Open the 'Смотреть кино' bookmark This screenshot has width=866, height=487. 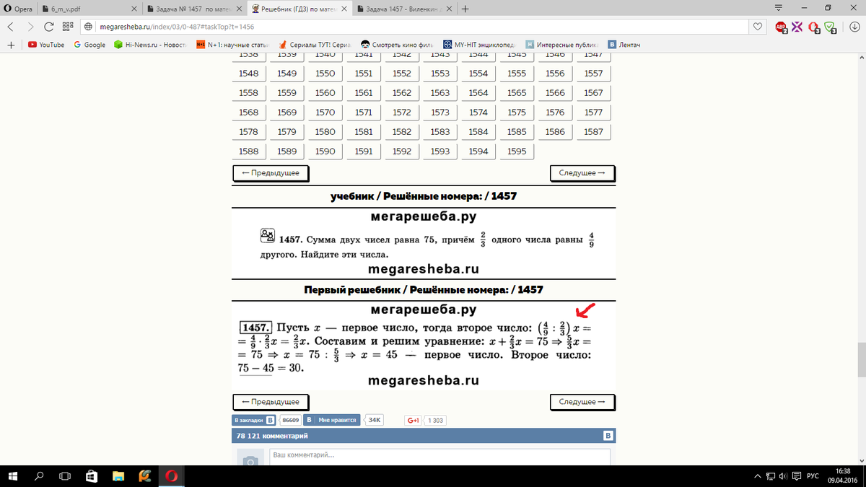[x=398, y=44]
